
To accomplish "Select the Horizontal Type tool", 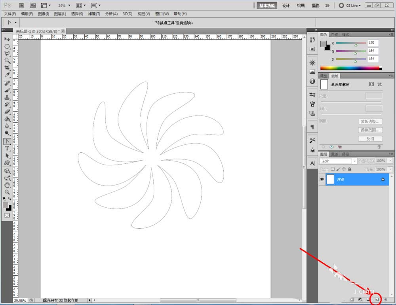I will (7, 148).
